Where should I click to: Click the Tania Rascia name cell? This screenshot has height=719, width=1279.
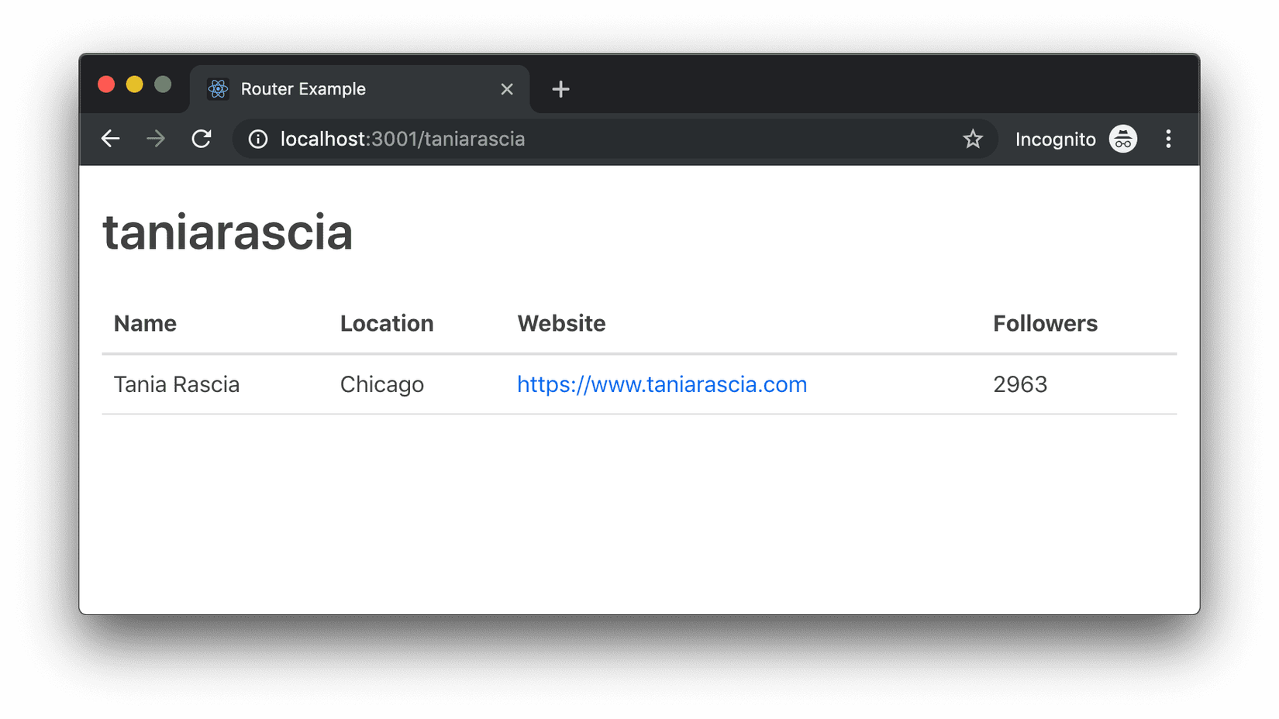[x=177, y=384]
